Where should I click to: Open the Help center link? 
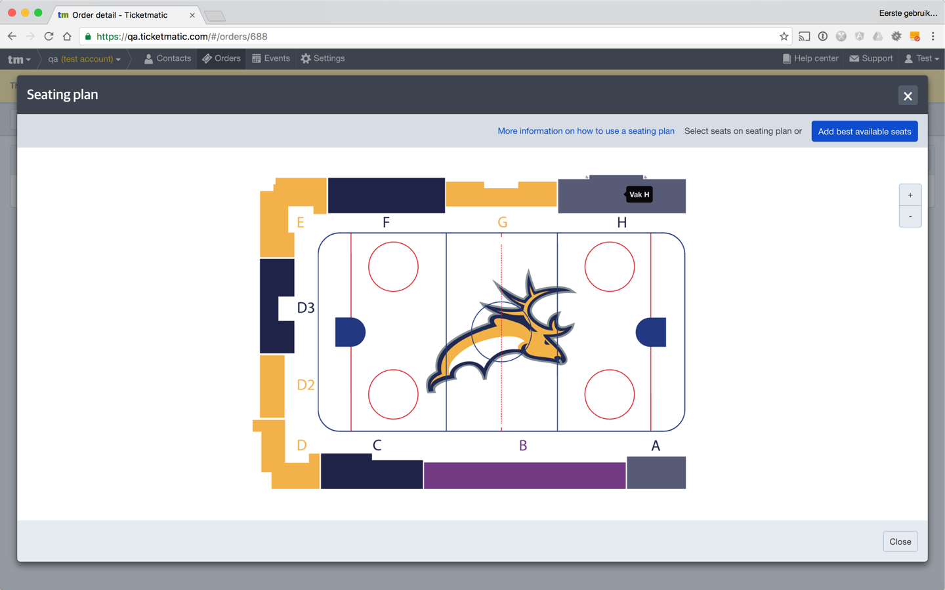(810, 58)
